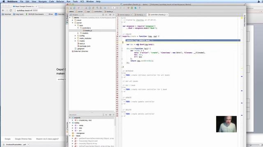Screen dimensions: 263x147
Task: Click the Open folder toolbar icon in WebStorm
Action: click(x=67, y=8)
